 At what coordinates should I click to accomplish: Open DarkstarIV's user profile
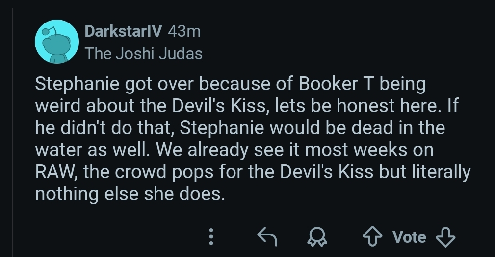pyautogui.click(x=124, y=31)
